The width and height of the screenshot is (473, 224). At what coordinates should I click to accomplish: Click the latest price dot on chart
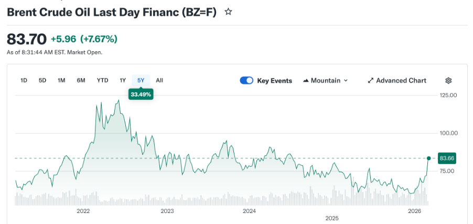(x=428, y=159)
